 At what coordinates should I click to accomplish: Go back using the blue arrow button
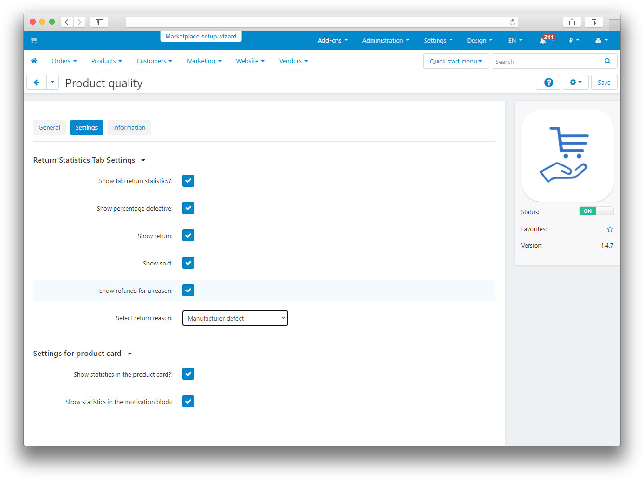(x=37, y=83)
